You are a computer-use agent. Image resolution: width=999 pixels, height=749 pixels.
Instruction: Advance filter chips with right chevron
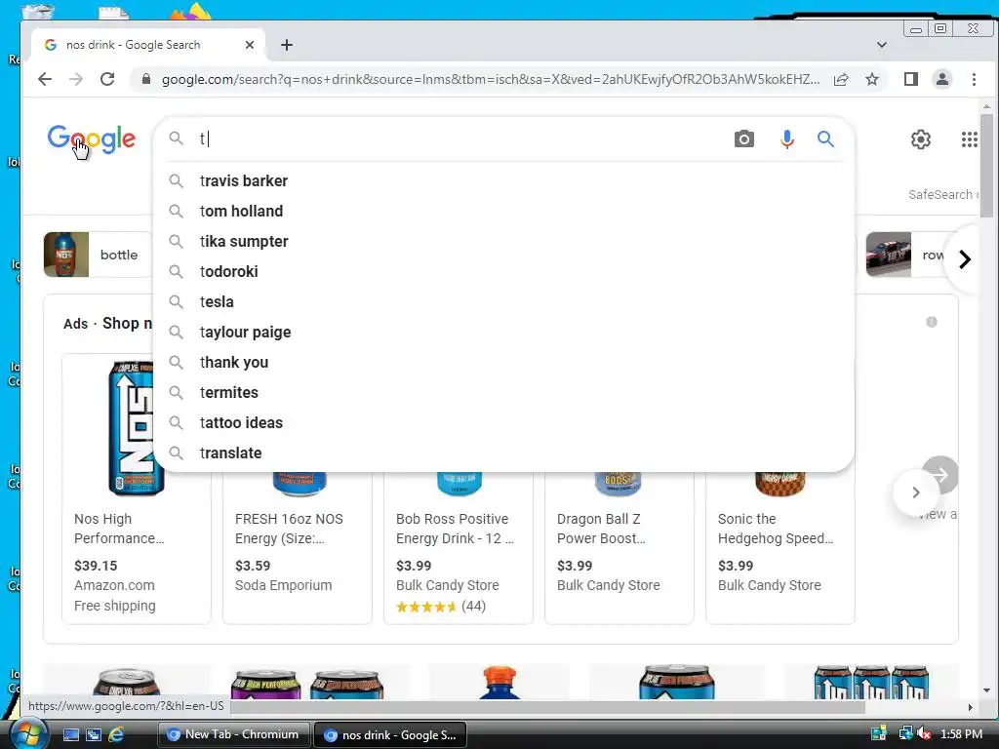click(x=965, y=259)
